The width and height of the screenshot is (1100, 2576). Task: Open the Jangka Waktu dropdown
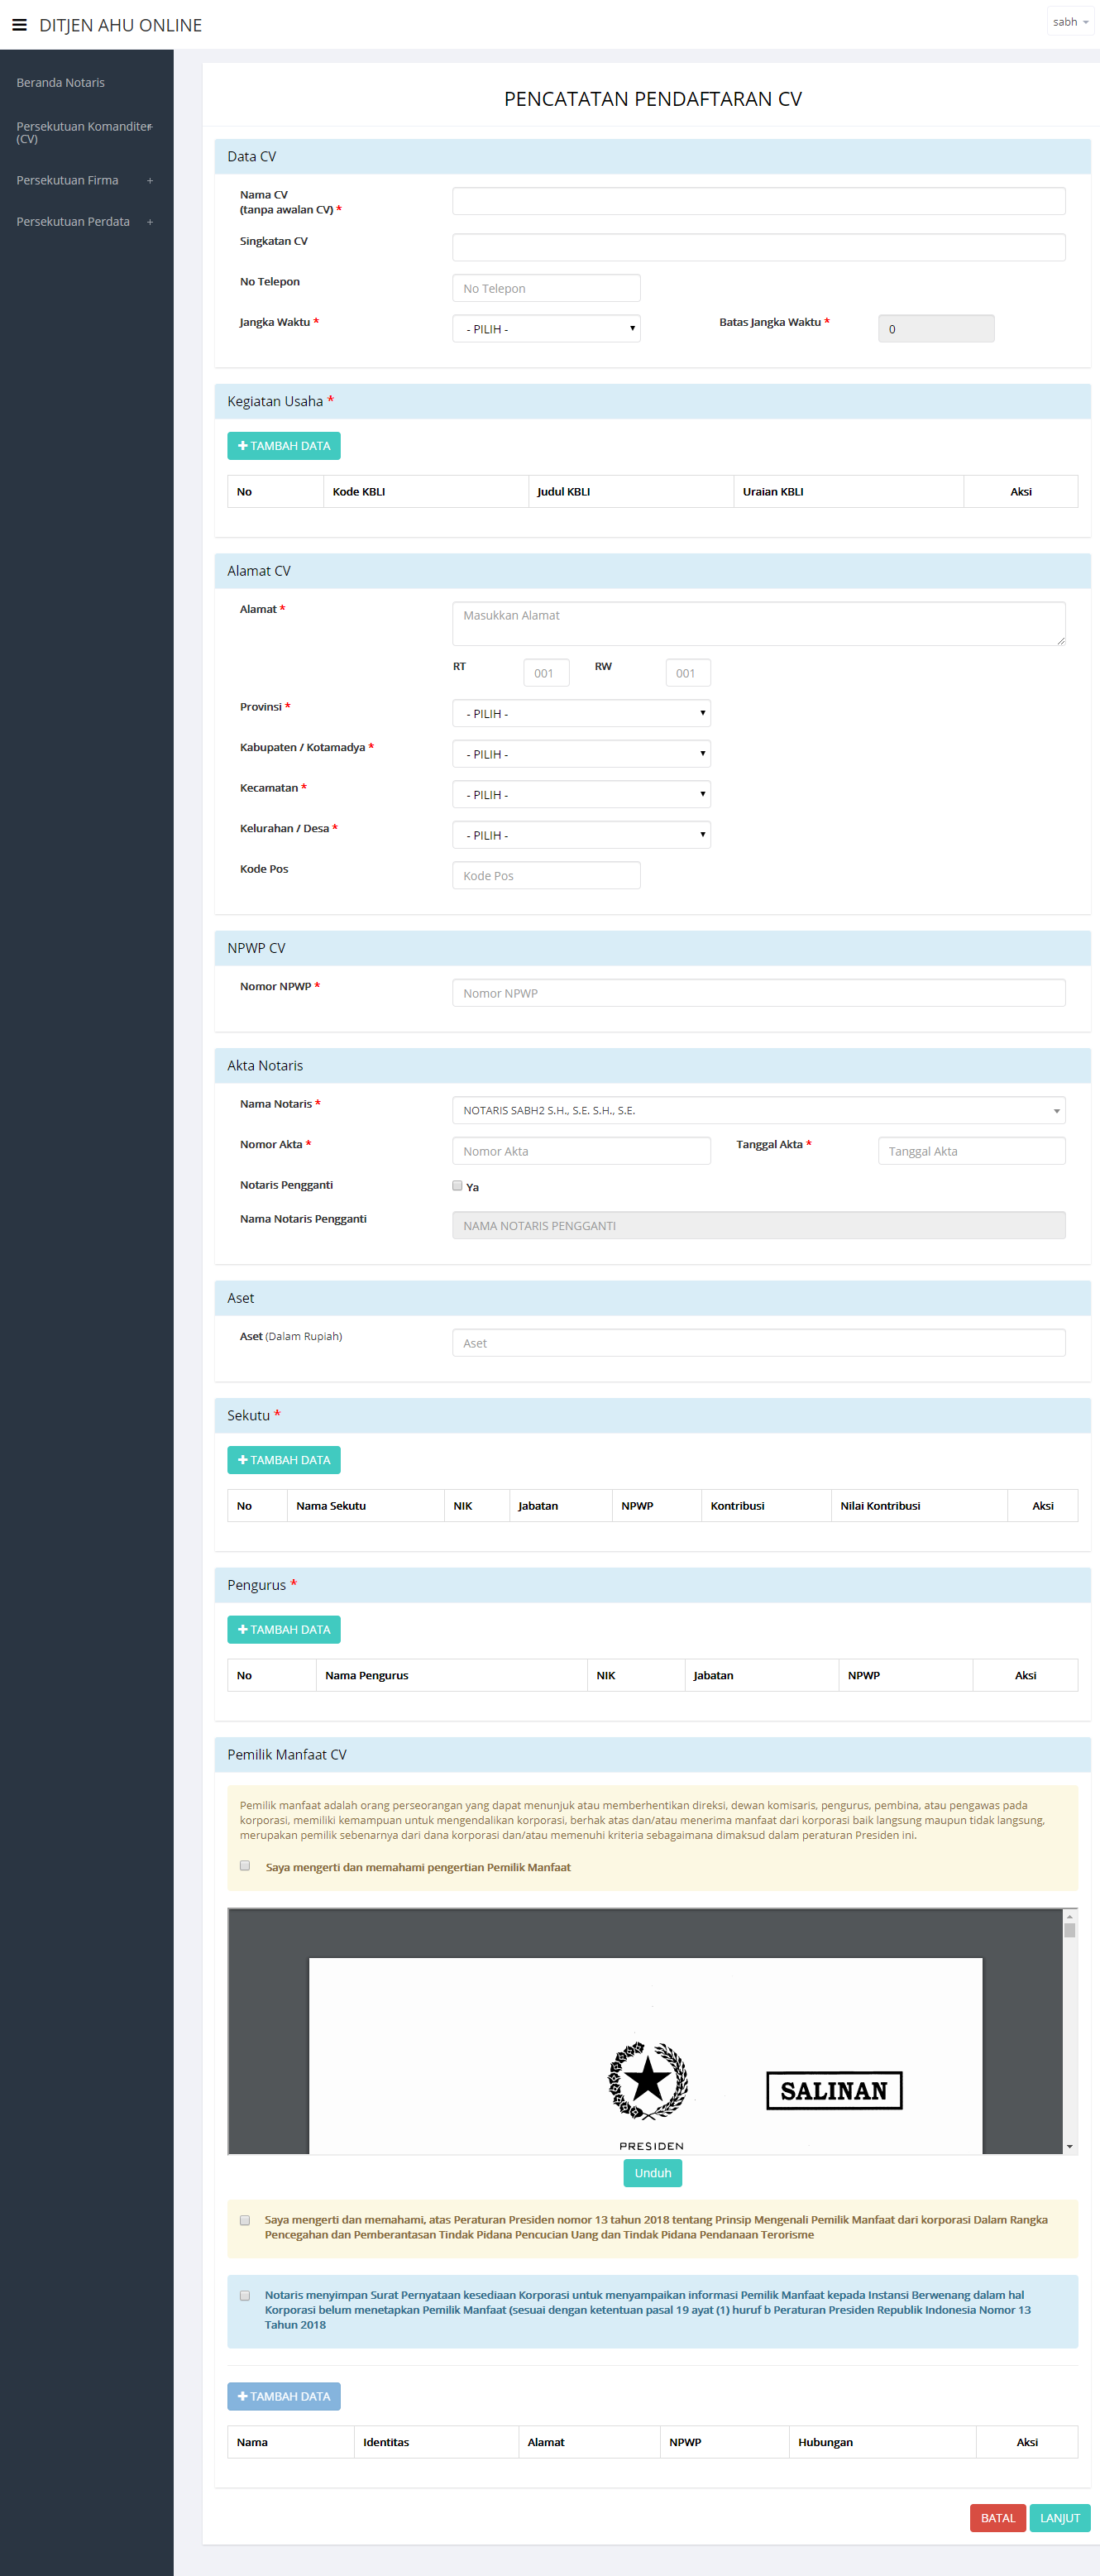tap(546, 329)
